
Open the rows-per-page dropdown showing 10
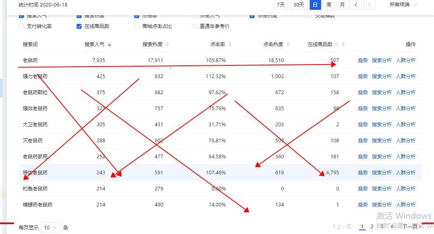(51, 227)
